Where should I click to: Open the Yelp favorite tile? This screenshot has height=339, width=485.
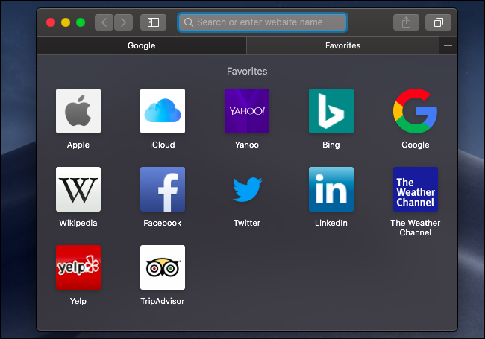pos(78,267)
